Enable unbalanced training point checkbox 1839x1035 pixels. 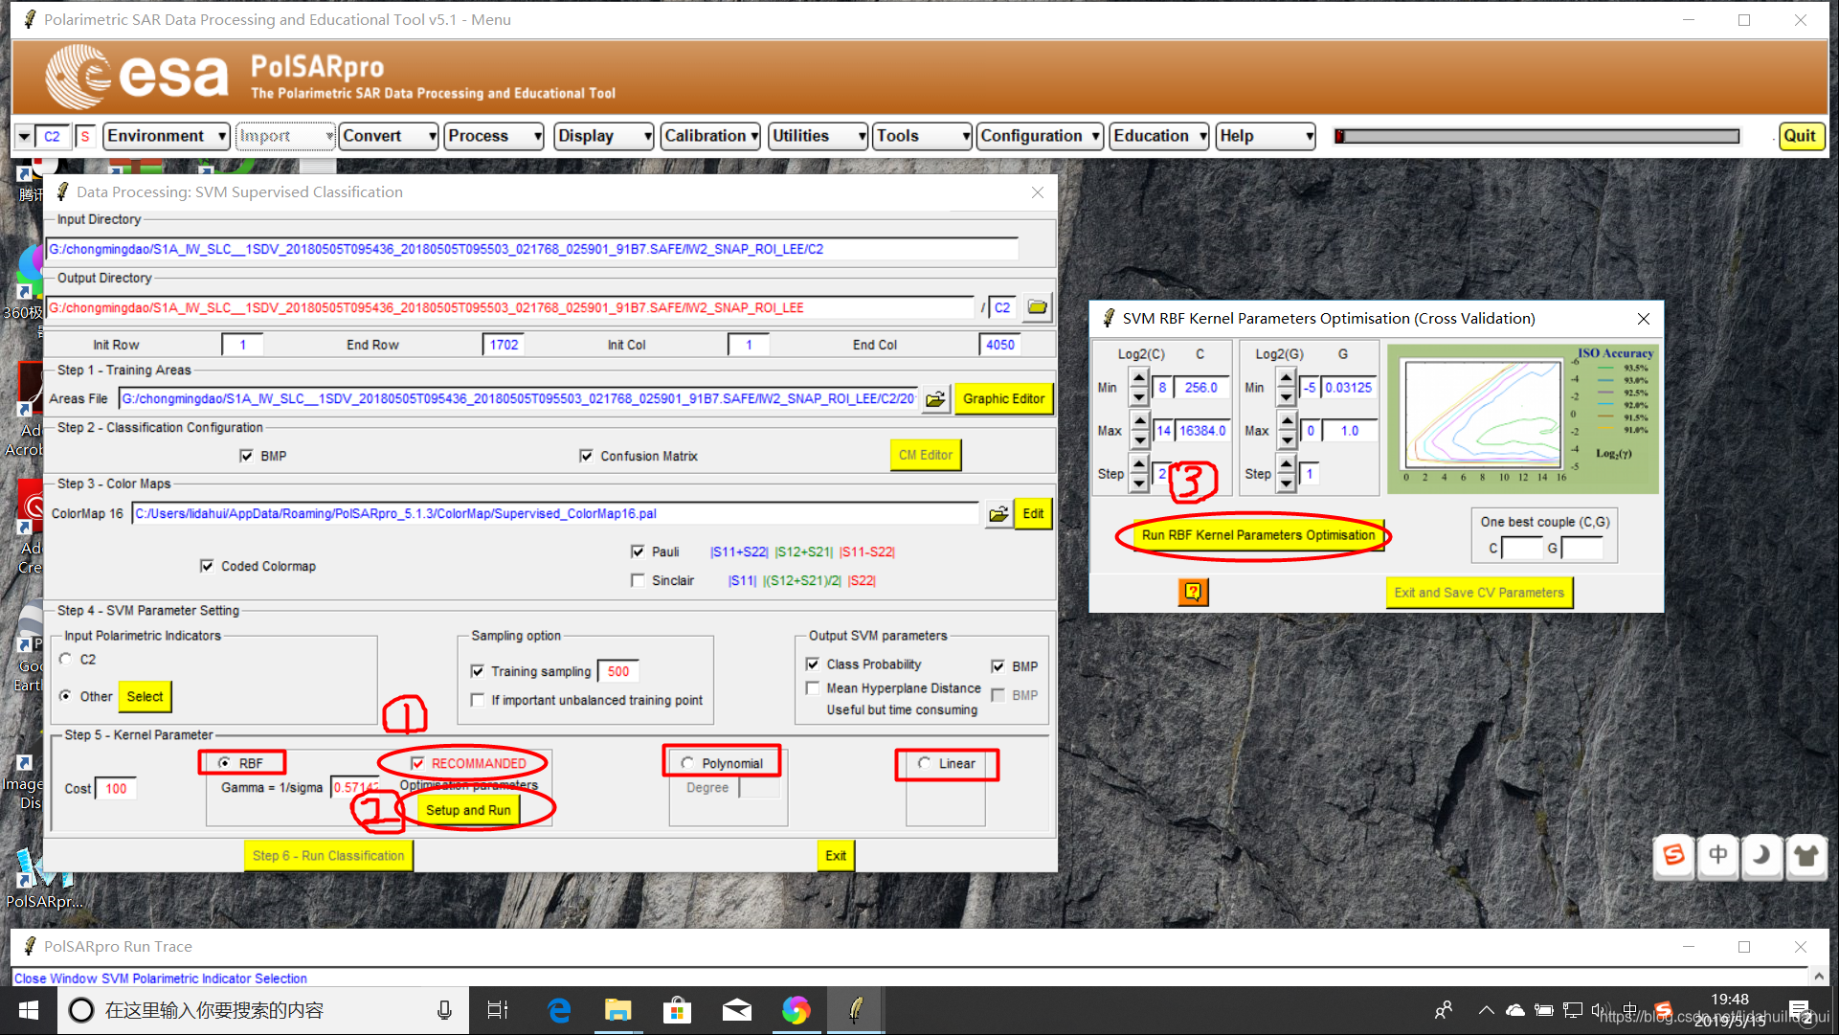(477, 700)
